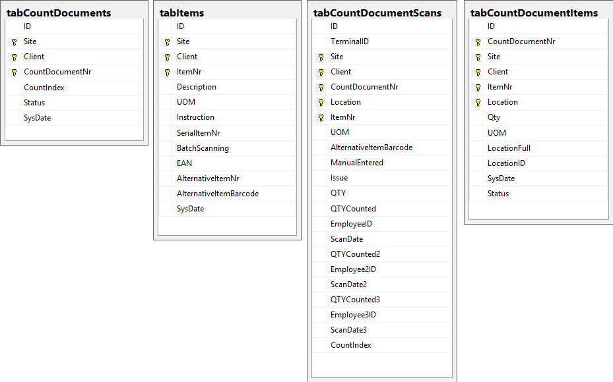Click the Site key icon in tabCountDocumentScans
This screenshot has height=382, width=613.
321,57
